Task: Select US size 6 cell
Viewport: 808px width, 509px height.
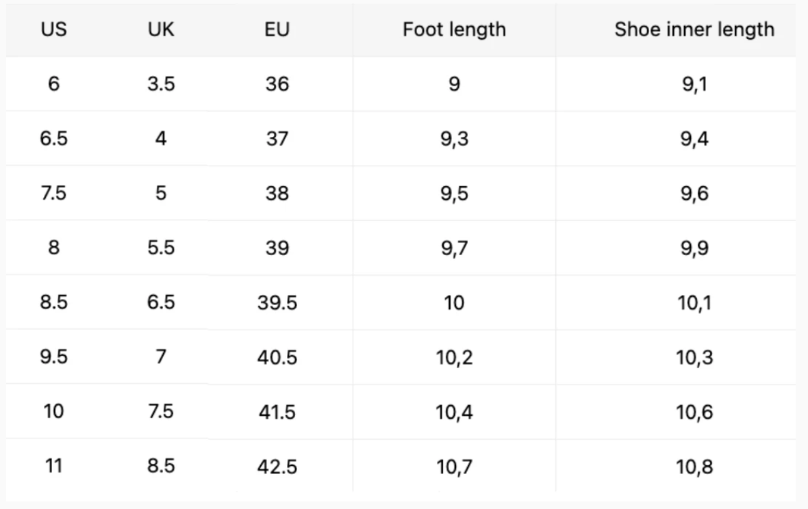Action: (x=53, y=84)
